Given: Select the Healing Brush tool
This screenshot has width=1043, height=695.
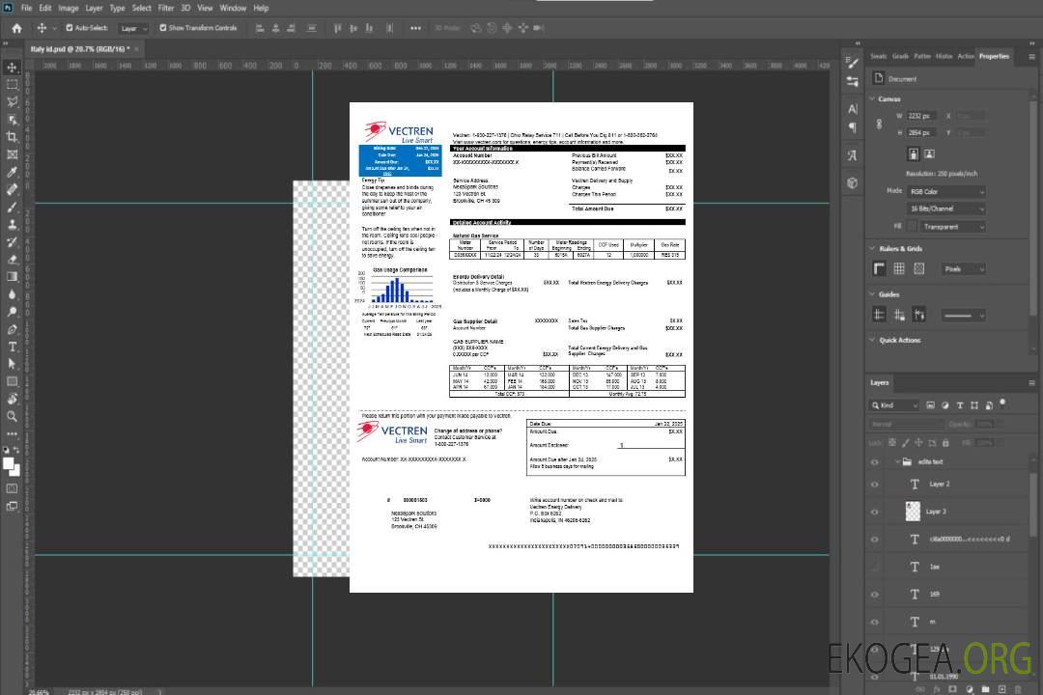Looking at the screenshot, I should coord(12,189).
